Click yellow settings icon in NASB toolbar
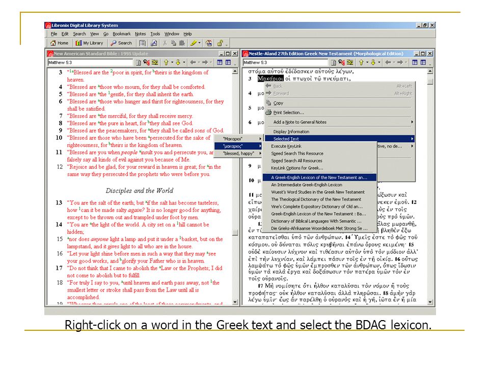This screenshot has width=489, height=367. coord(155,62)
